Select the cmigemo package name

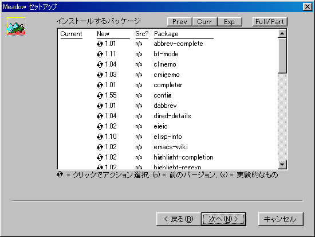pyautogui.click(x=167, y=75)
